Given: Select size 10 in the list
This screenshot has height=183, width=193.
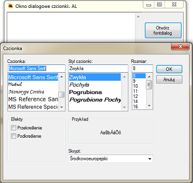Looking at the screenshot, I should click(139, 86).
